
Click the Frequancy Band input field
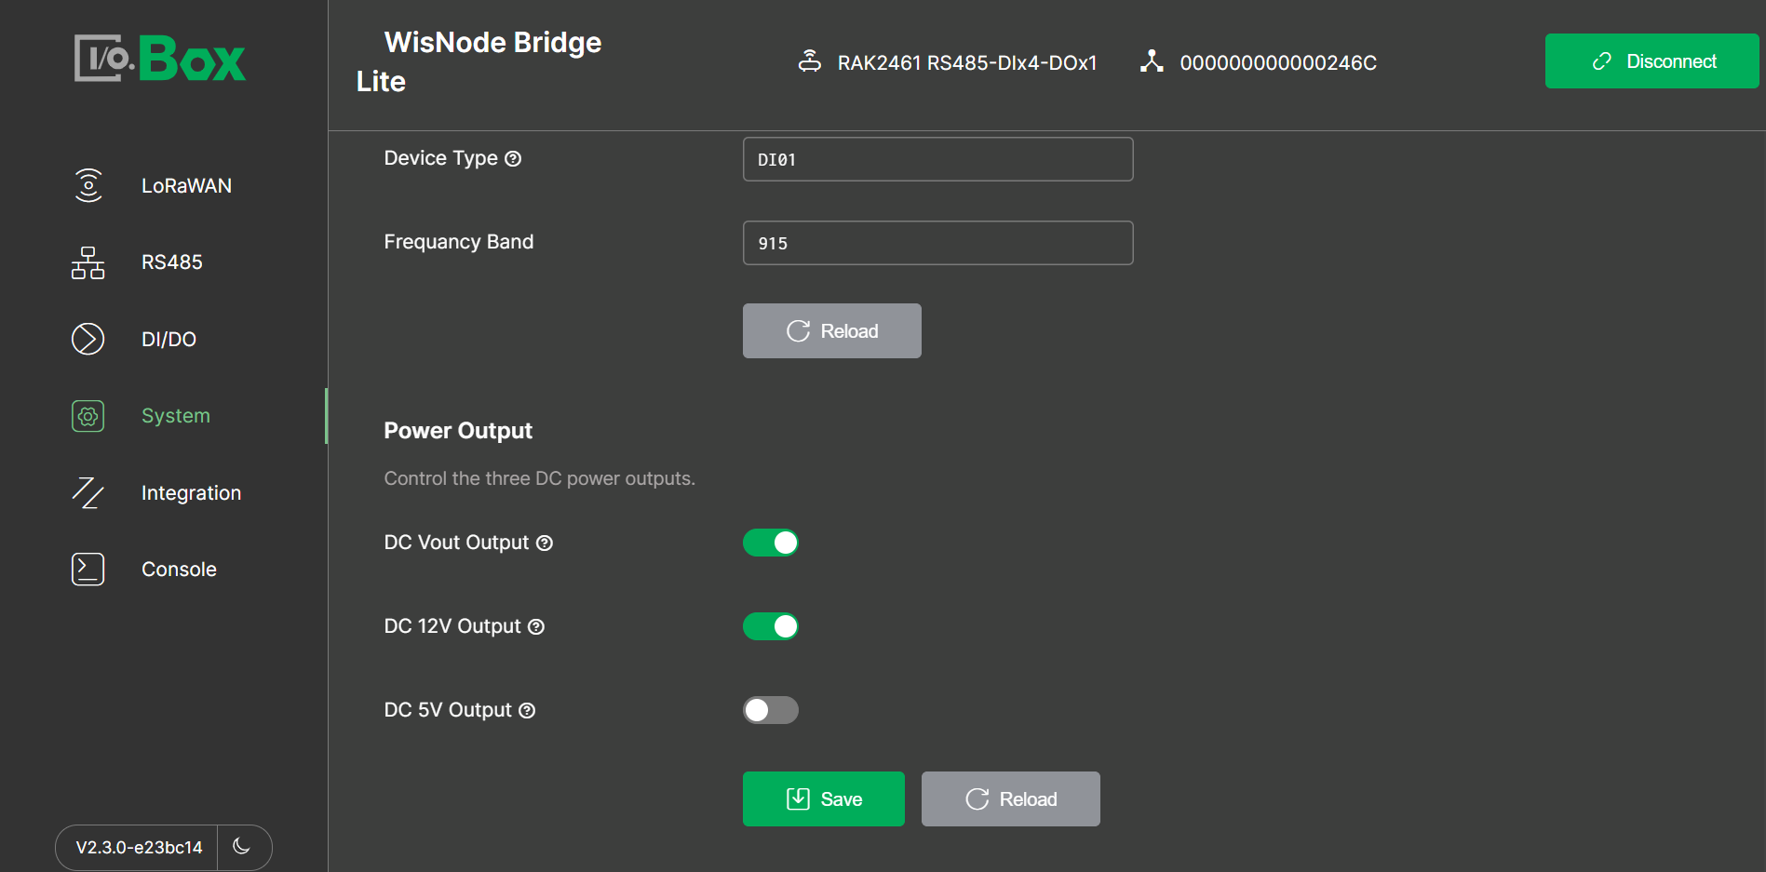point(937,243)
